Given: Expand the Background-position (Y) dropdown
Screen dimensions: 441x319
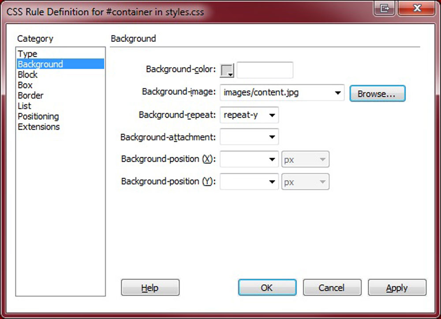Looking at the screenshot, I should [x=272, y=182].
